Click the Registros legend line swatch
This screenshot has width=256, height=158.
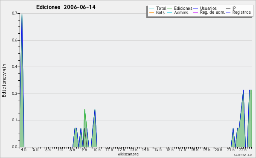point(228,12)
